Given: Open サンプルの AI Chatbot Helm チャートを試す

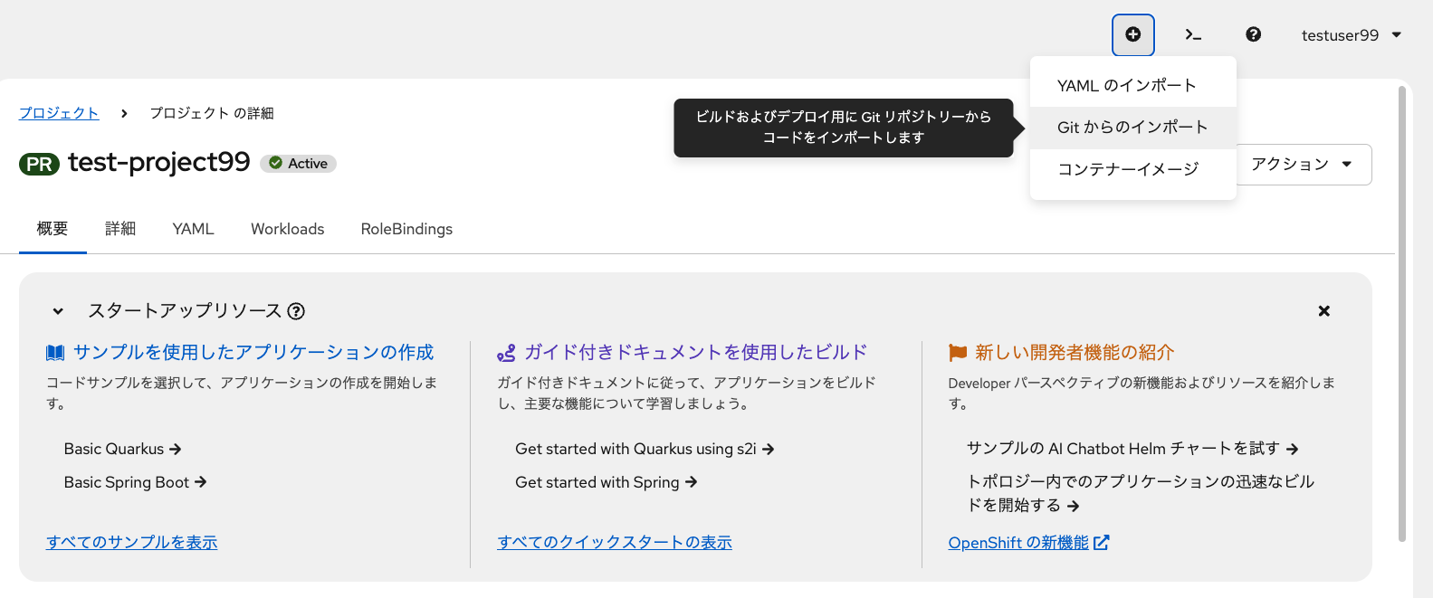Looking at the screenshot, I should tap(1132, 449).
